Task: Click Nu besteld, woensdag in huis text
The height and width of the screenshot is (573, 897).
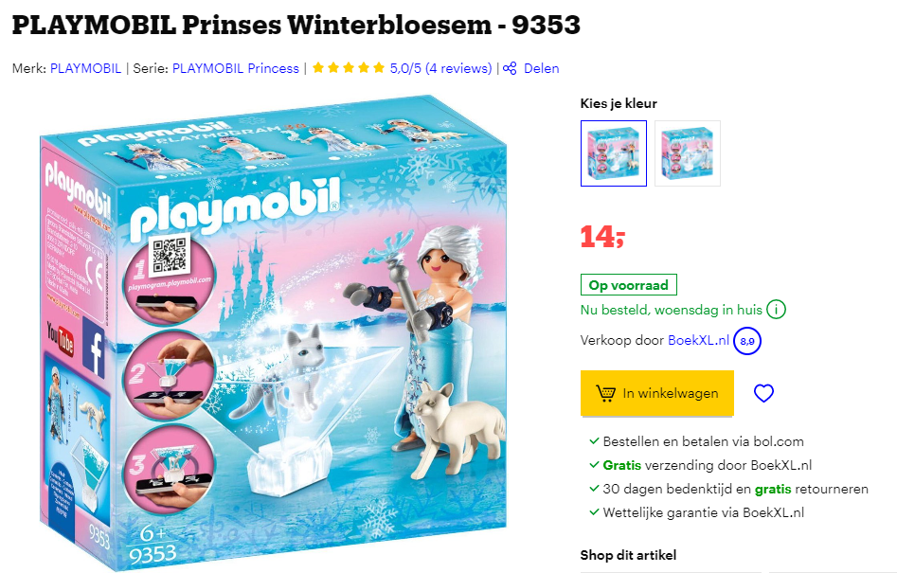Action: [671, 310]
